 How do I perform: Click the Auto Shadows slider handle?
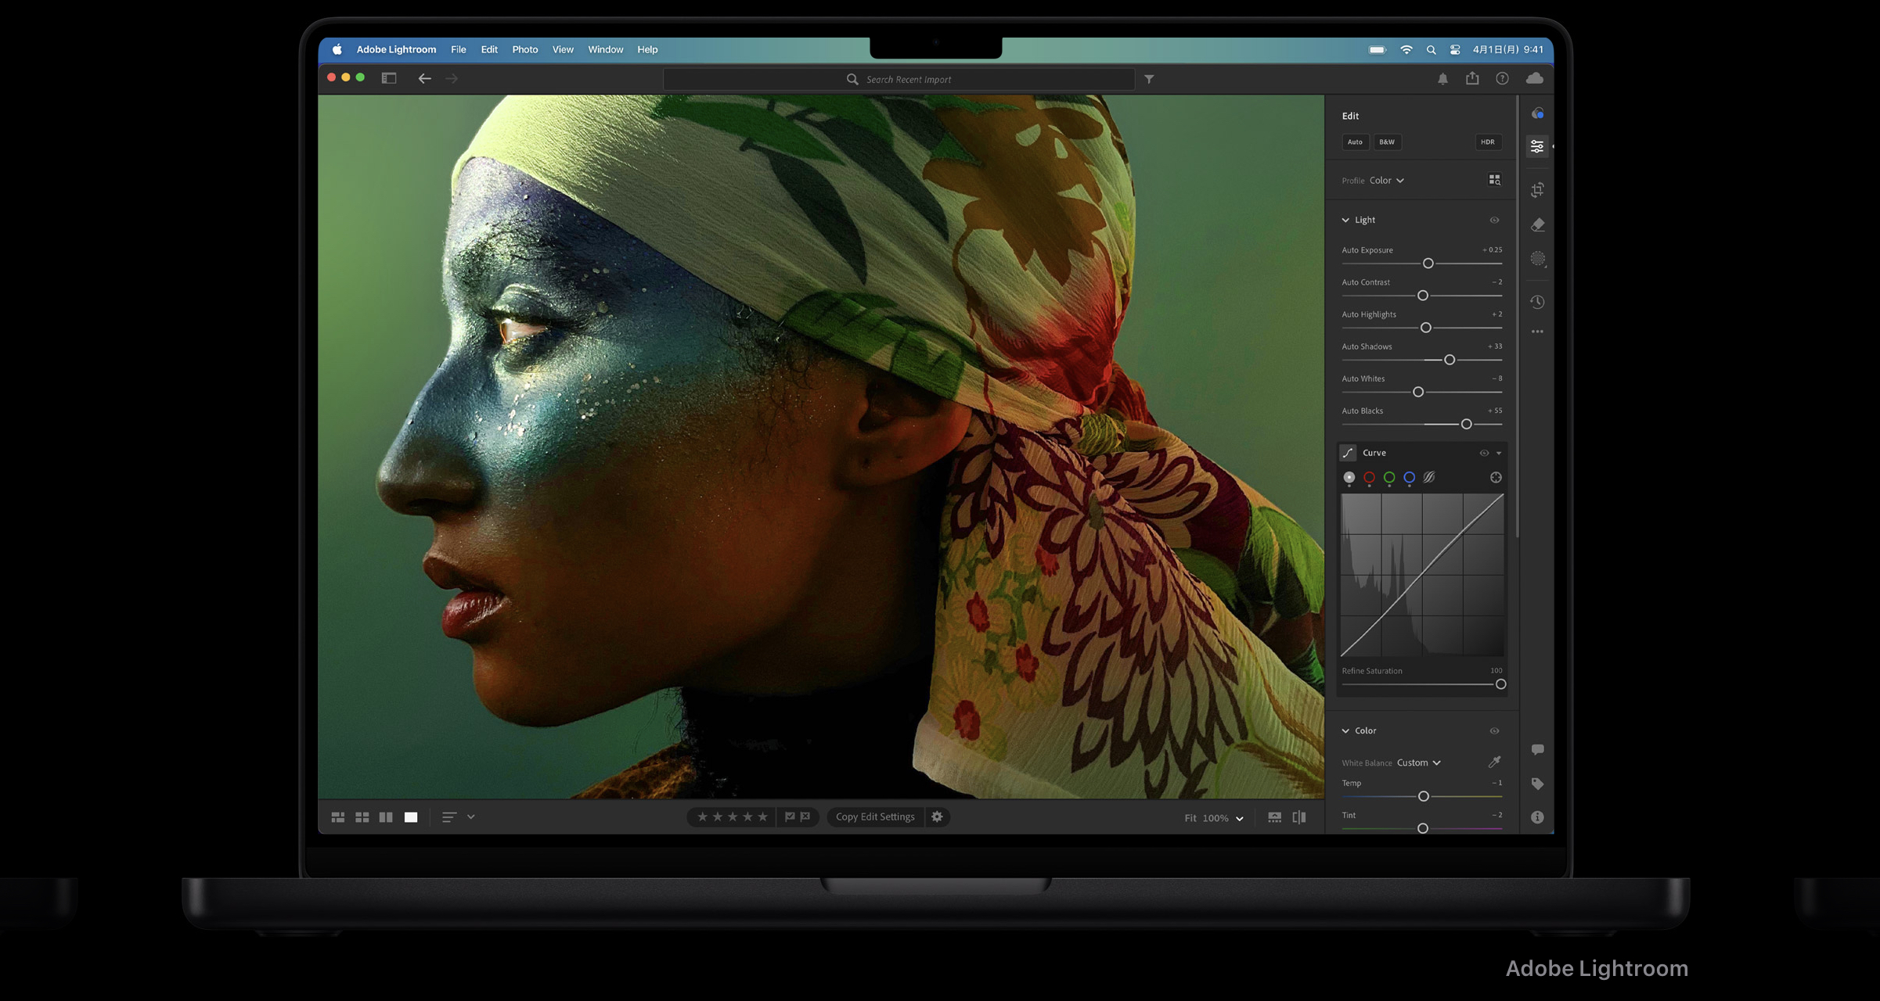(x=1449, y=360)
